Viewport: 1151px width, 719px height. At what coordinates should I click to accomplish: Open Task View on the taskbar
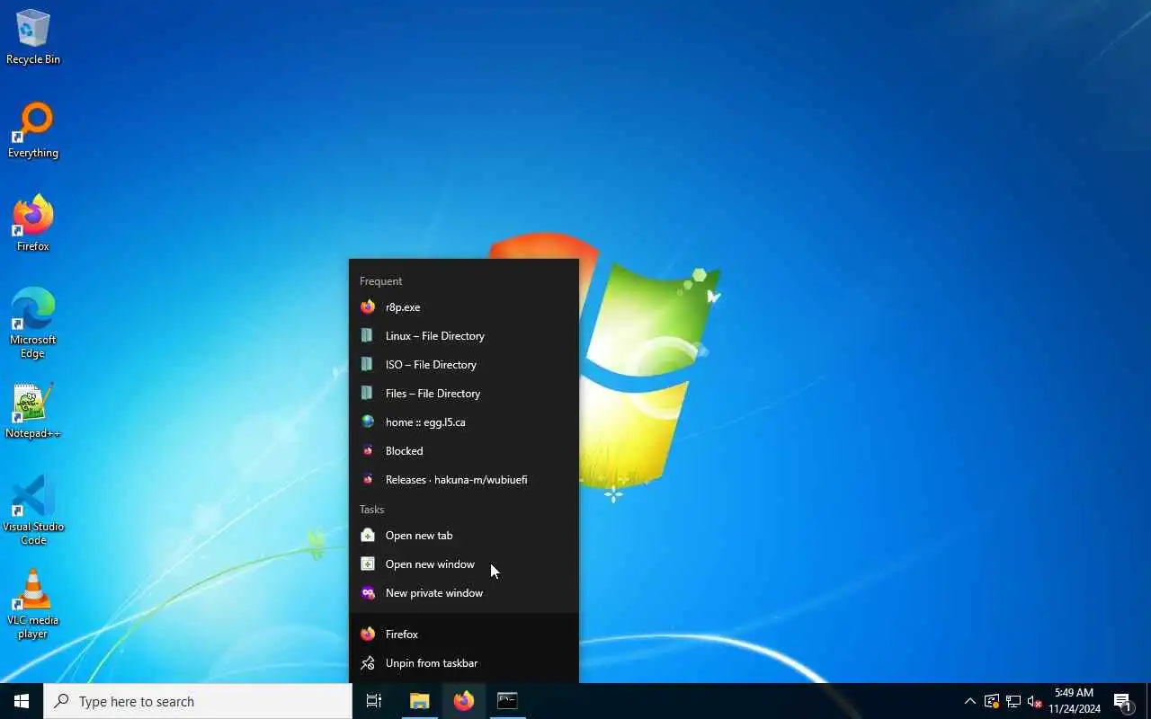point(374,701)
